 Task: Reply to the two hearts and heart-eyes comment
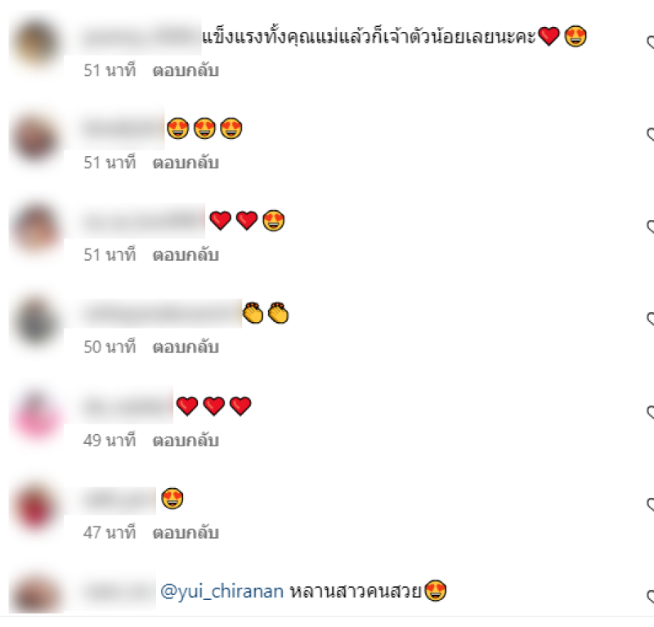(x=186, y=255)
